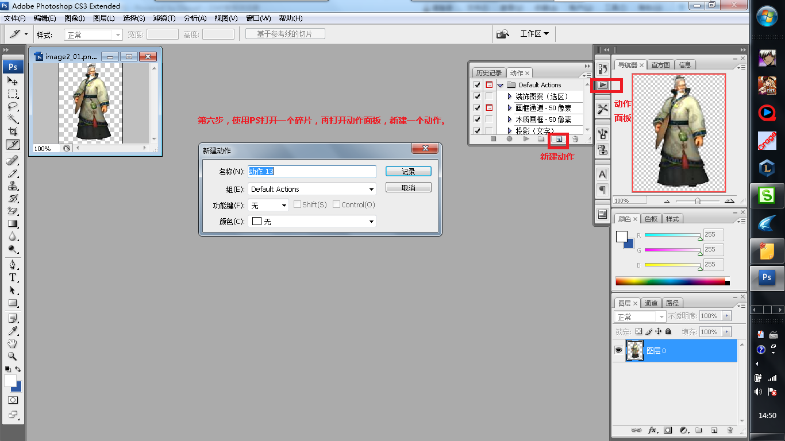Screen dimensions: 785x441
Task: Select the Magic Wand tool
Action: coord(12,119)
